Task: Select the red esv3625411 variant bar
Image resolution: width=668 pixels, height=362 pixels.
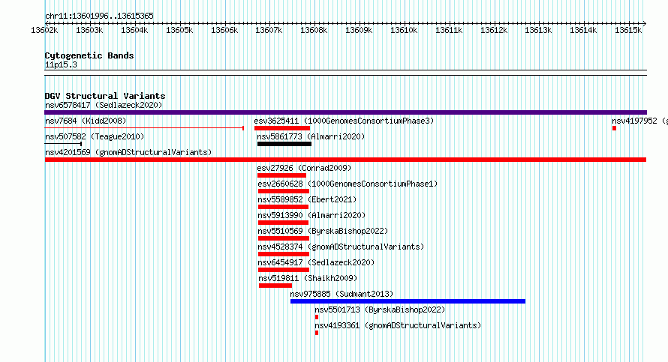Action: (x=282, y=128)
